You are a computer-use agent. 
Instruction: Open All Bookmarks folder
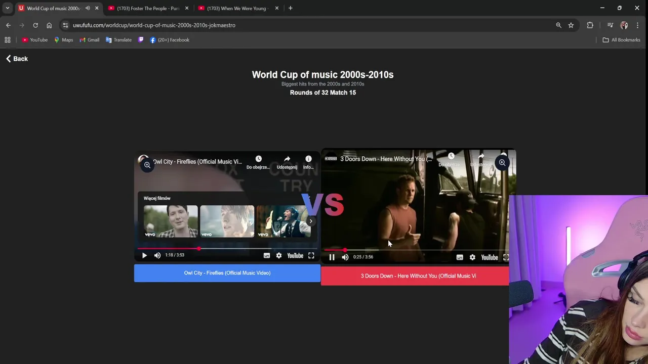click(621, 40)
